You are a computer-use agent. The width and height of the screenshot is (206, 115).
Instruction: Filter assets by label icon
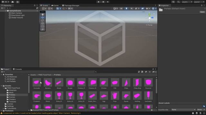146,72
